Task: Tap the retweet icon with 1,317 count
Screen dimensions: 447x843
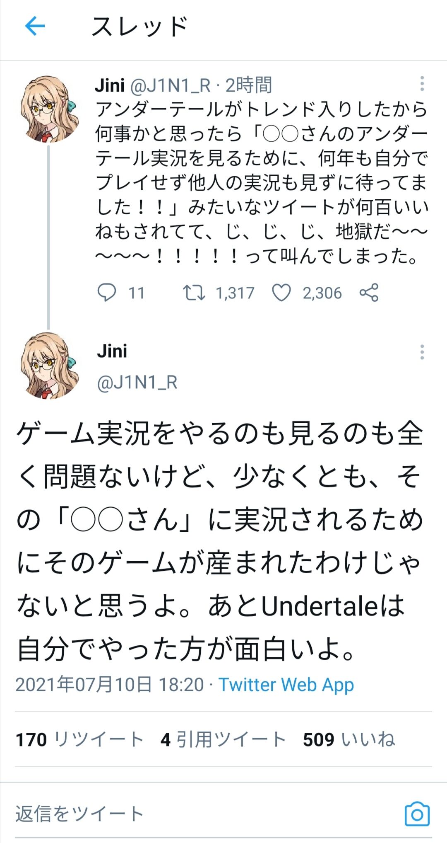Action: coord(194,293)
